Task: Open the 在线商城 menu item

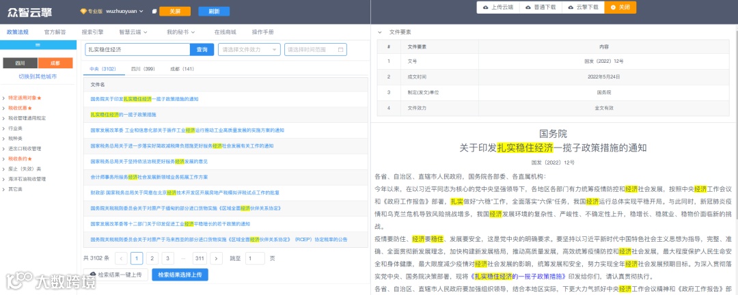Action: click(225, 32)
